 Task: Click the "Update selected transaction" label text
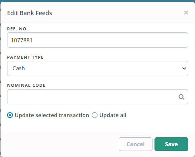(x=52, y=115)
